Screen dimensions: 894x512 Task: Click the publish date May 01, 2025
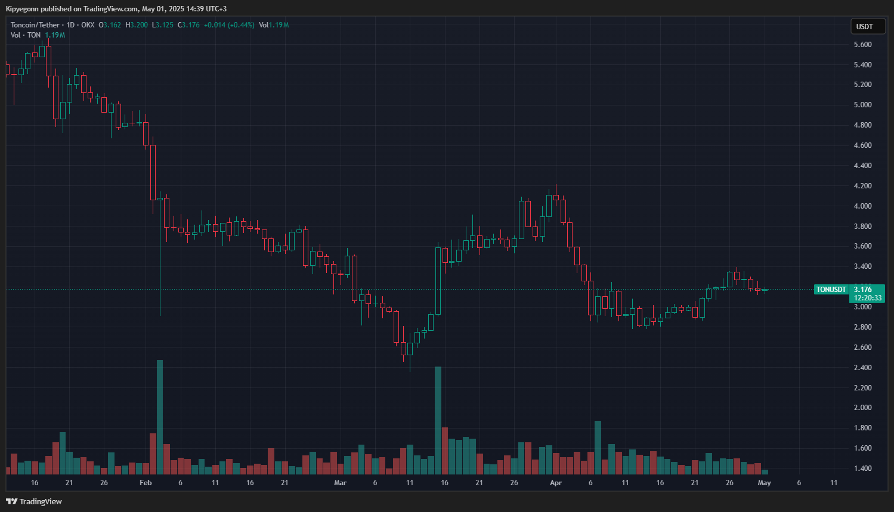(x=163, y=9)
